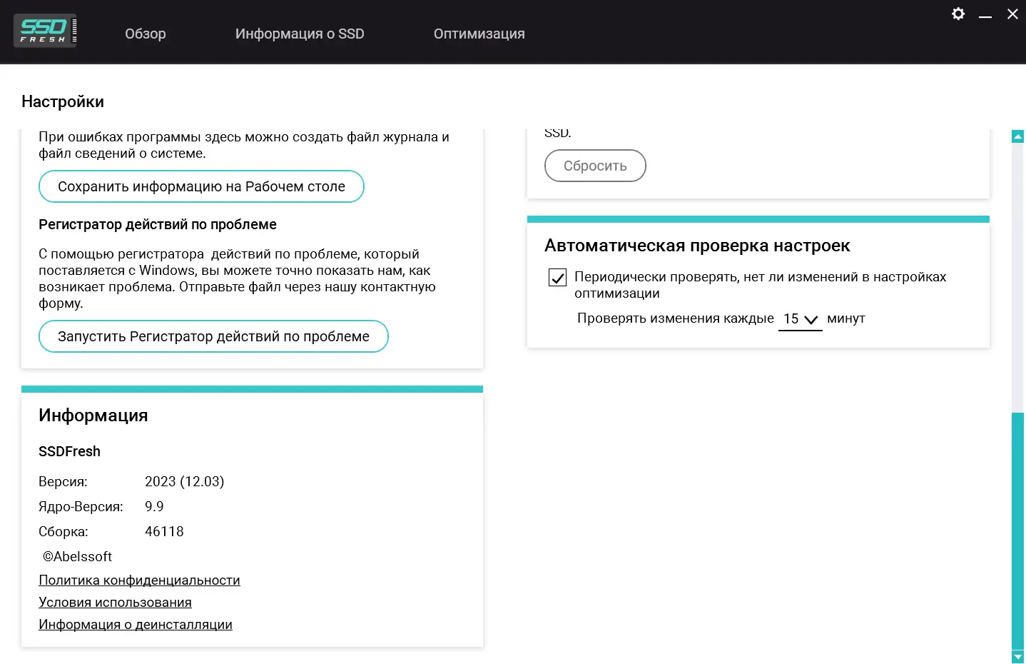Minimize the SSD Fresh window
Image resolution: width=1026 pixels, height=664 pixels.
(x=985, y=14)
